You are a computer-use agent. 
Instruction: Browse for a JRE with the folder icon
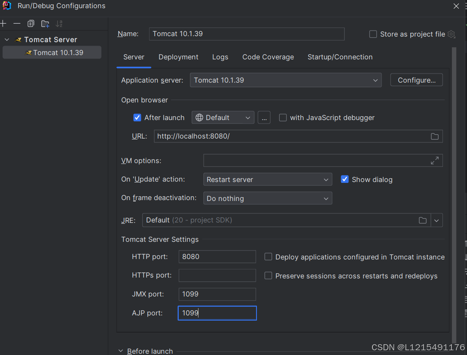pyautogui.click(x=423, y=220)
